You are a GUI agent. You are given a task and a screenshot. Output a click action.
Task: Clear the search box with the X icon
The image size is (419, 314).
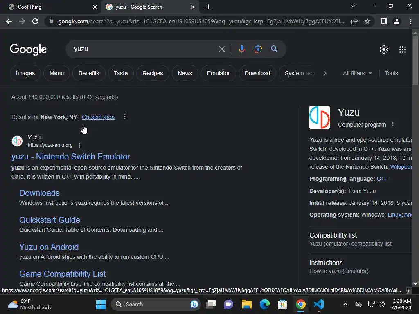point(221,49)
